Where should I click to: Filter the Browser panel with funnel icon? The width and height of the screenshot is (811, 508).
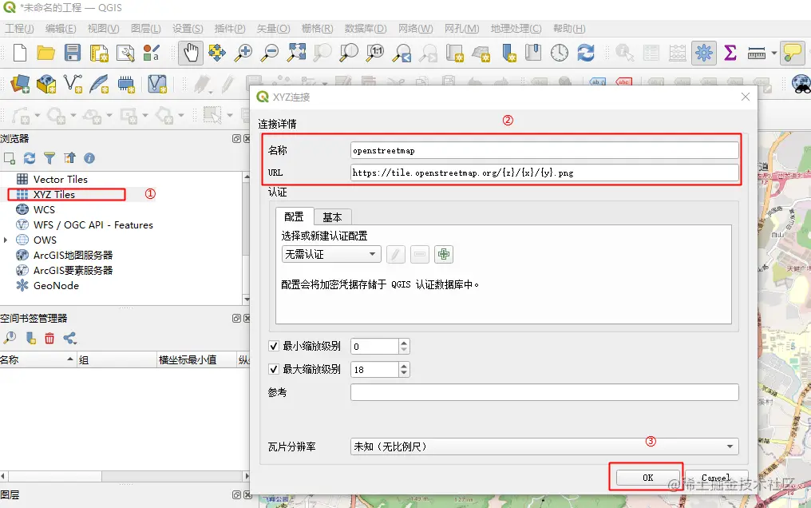click(49, 158)
